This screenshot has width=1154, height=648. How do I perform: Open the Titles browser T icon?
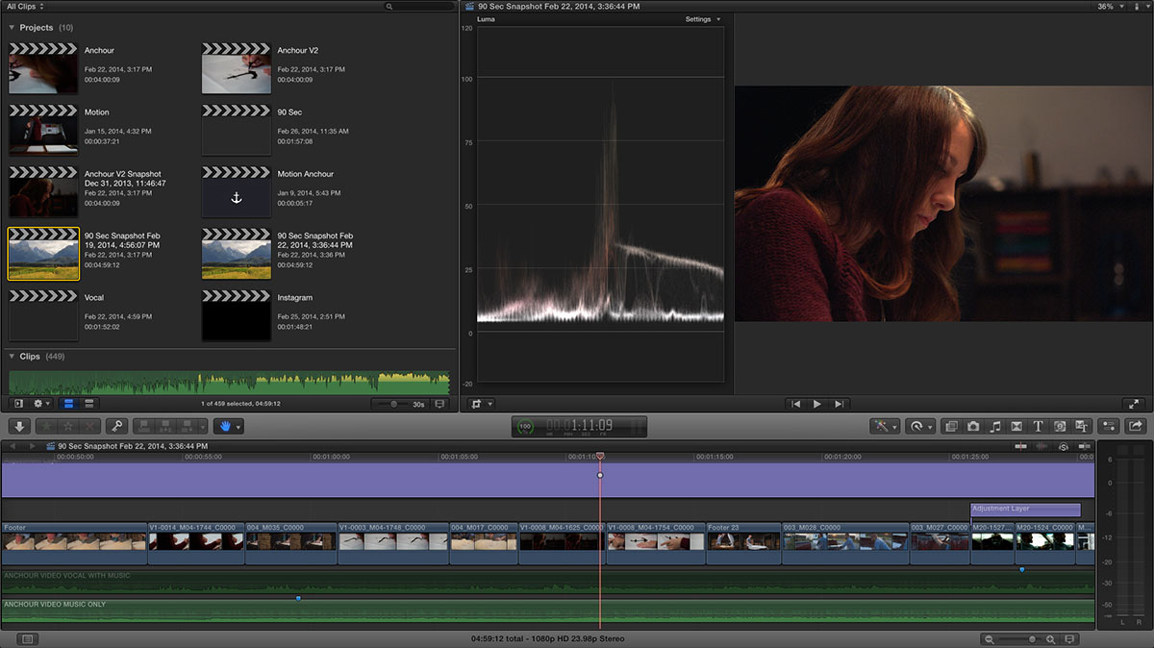coord(1039,426)
